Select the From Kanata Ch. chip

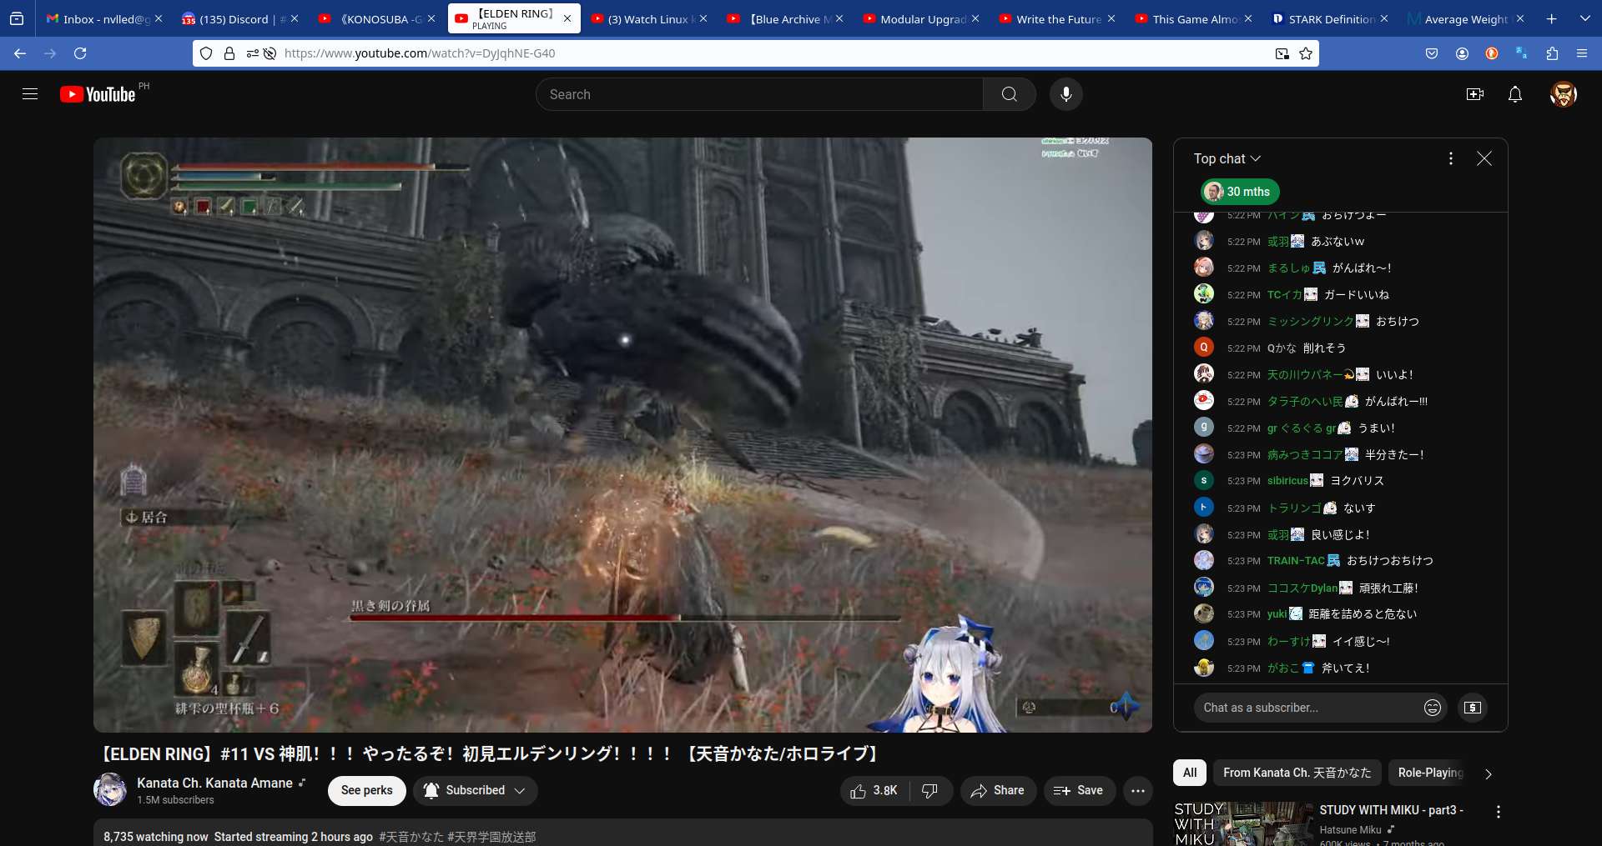pos(1297,773)
